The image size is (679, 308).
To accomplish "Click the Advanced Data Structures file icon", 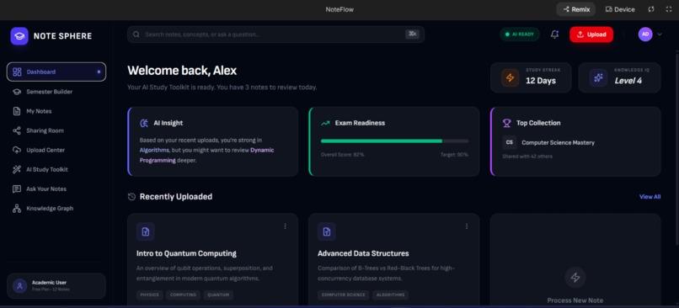I will 327,232.
